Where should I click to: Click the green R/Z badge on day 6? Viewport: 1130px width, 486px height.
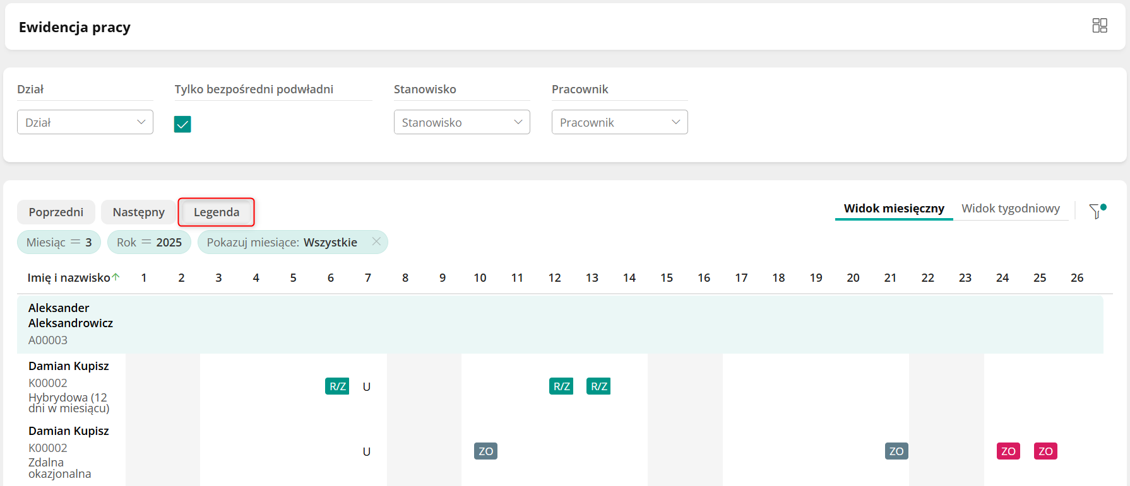pos(337,386)
